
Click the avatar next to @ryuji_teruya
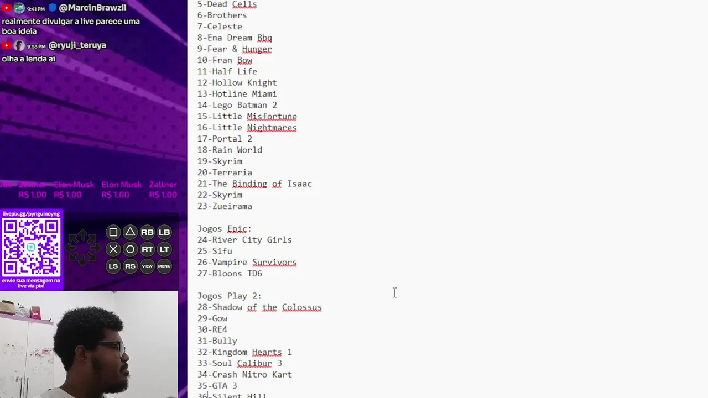pos(19,45)
